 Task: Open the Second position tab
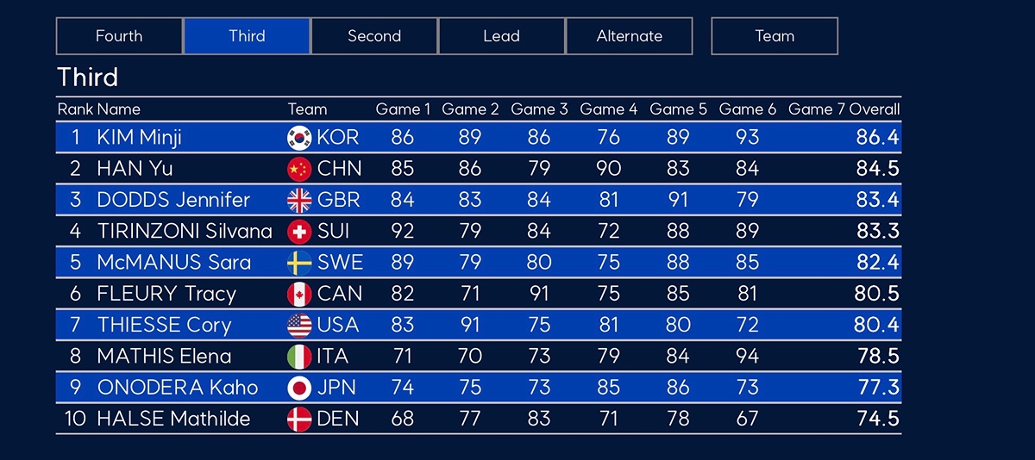(x=374, y=36)
